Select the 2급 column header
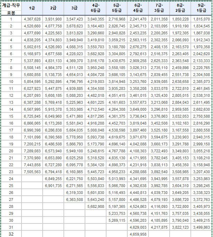Image resolution: width=213 pixels, height=237 pixels. (x=53, y=8)
